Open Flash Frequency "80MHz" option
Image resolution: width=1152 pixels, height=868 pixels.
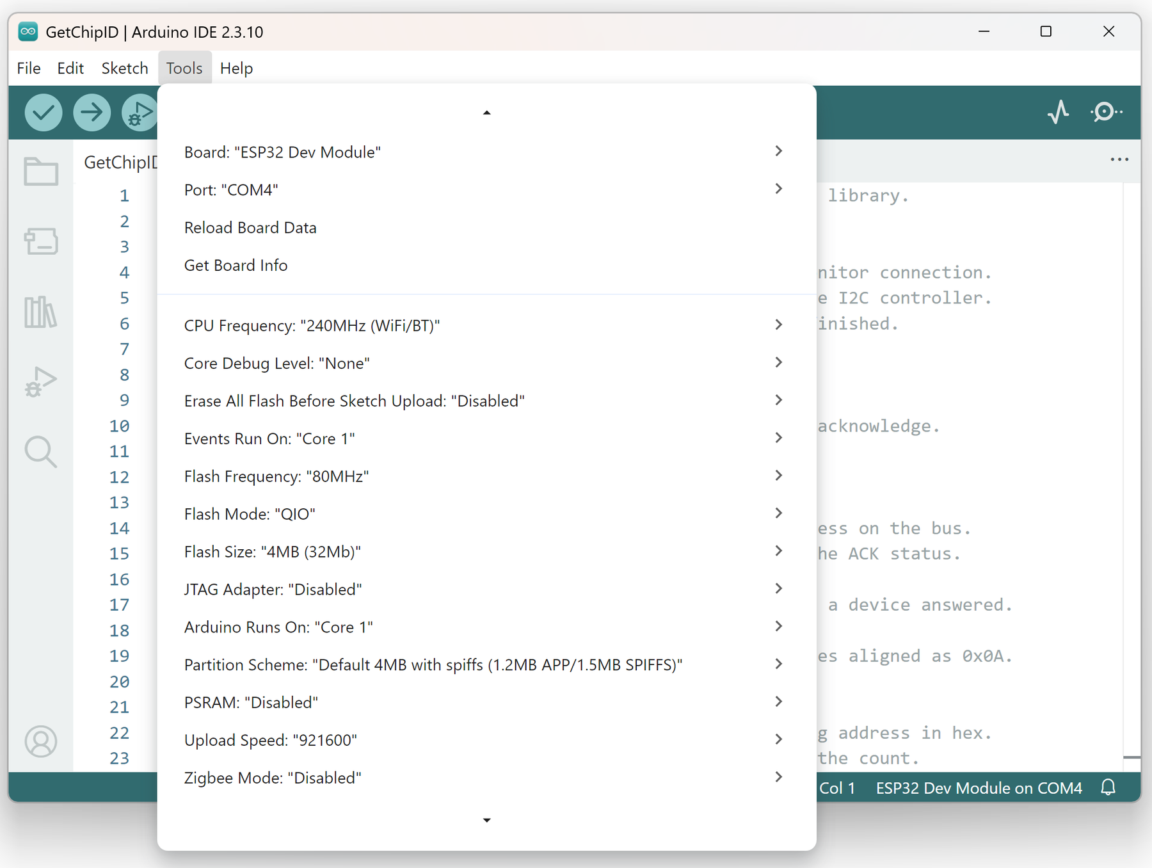[x=486, y=477]
